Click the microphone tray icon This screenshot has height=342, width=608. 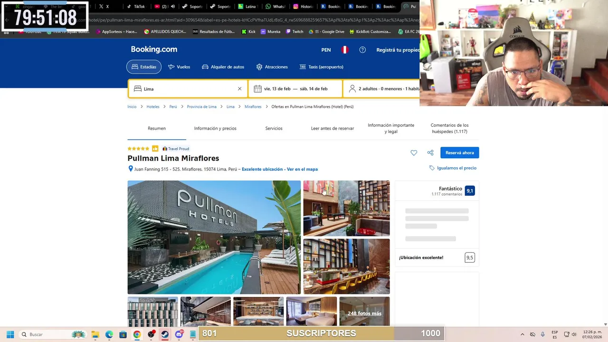tap(543, 334)
